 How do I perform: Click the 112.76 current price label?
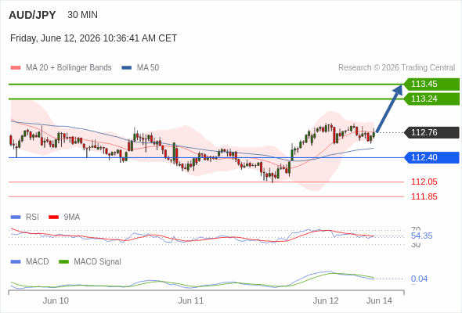pyautogui.click(x=431, y=132)
